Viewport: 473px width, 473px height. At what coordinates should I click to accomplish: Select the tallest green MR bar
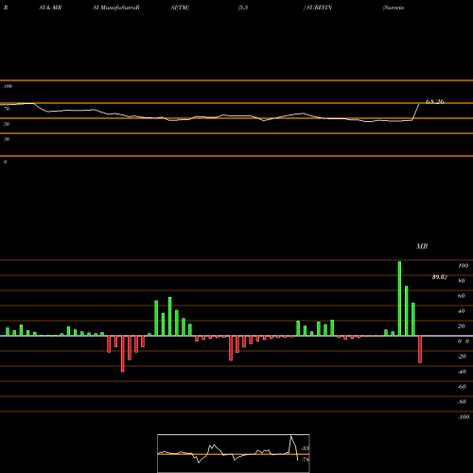[399, 299]
